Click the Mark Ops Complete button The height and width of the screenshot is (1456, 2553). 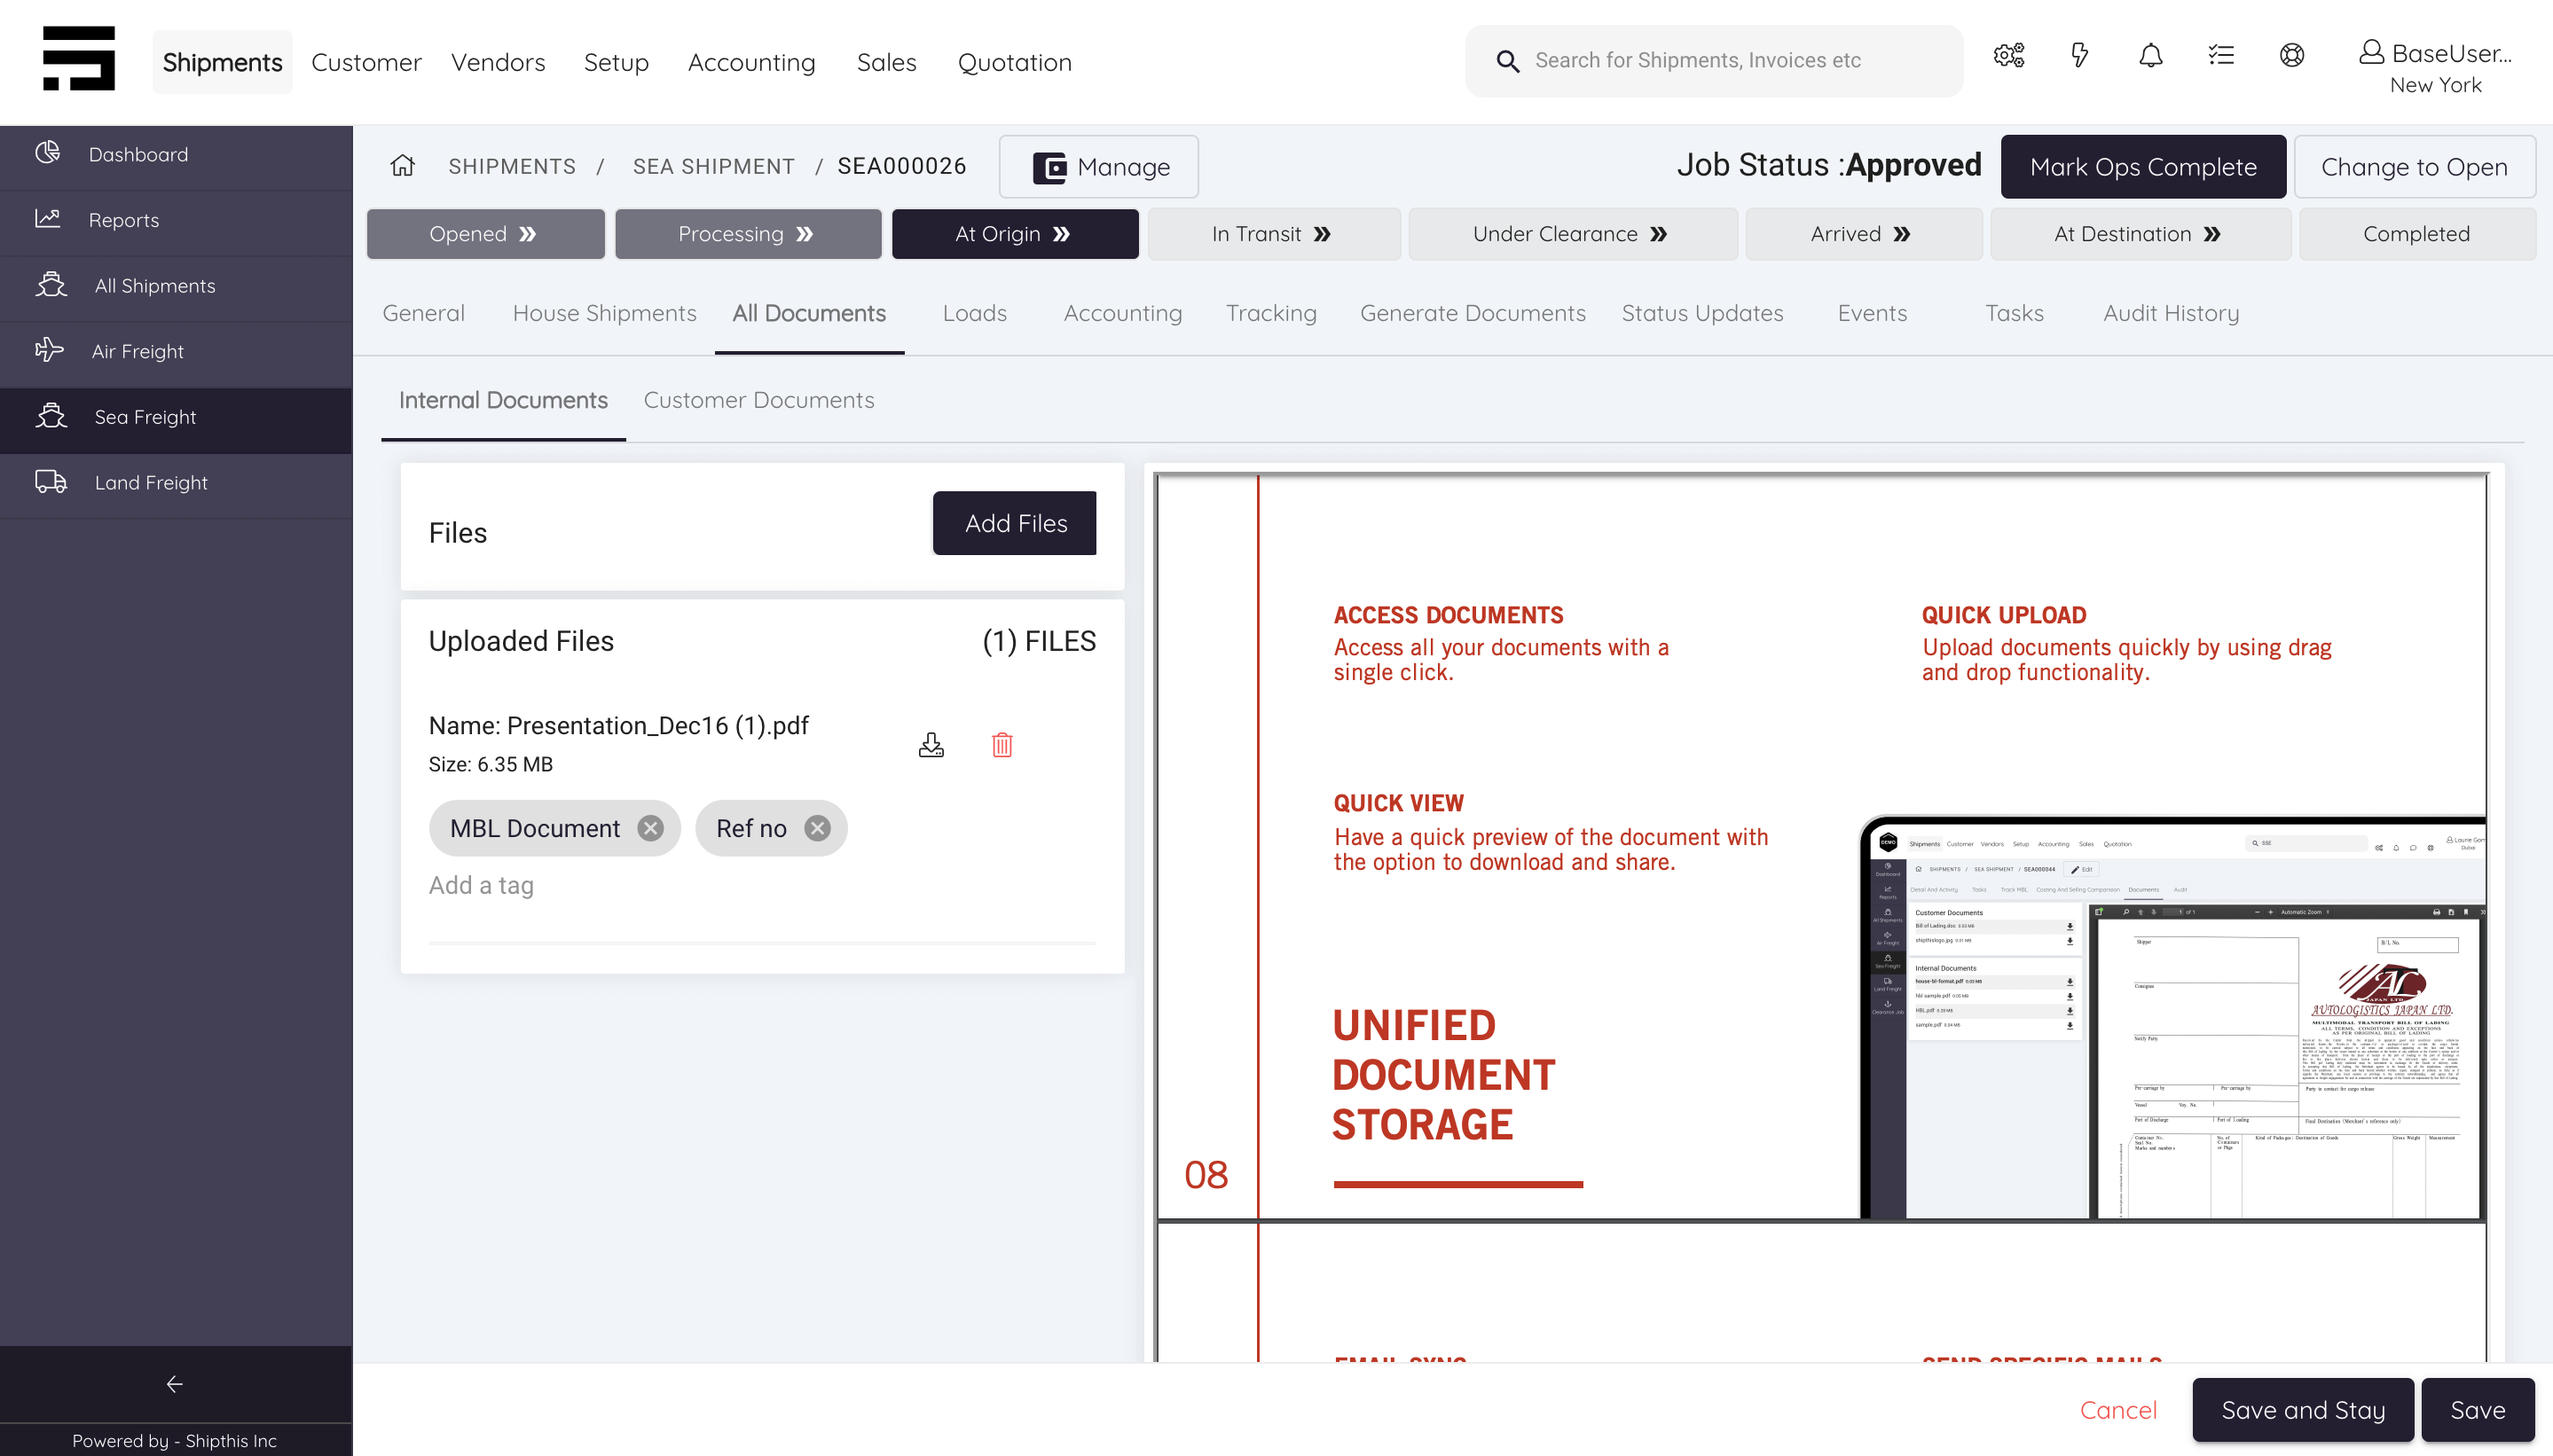click(2143, 166)
